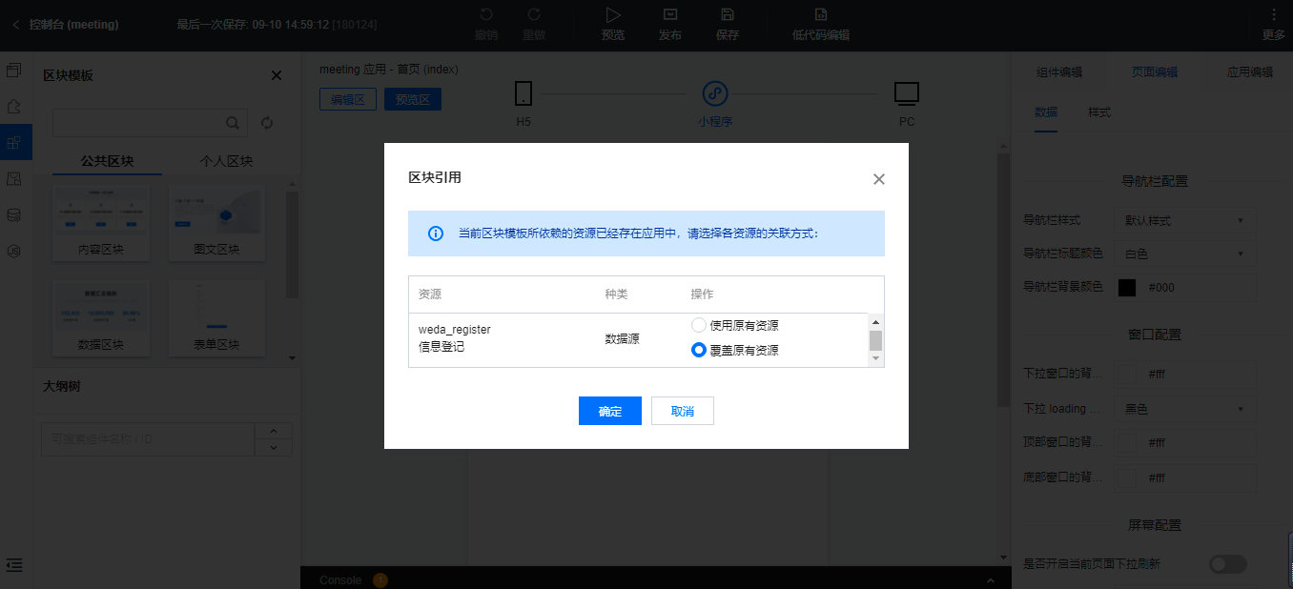Click the refresh icon beside block search
Screen dimensions: 1293x589
[267, 122]
